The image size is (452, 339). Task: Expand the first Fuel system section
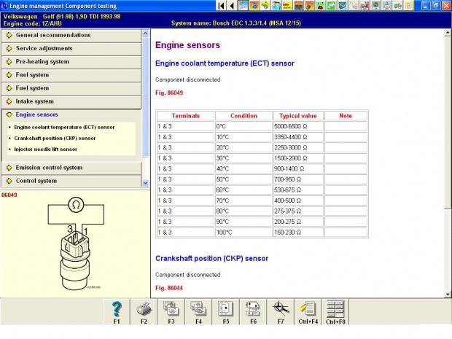click(71, 75)
